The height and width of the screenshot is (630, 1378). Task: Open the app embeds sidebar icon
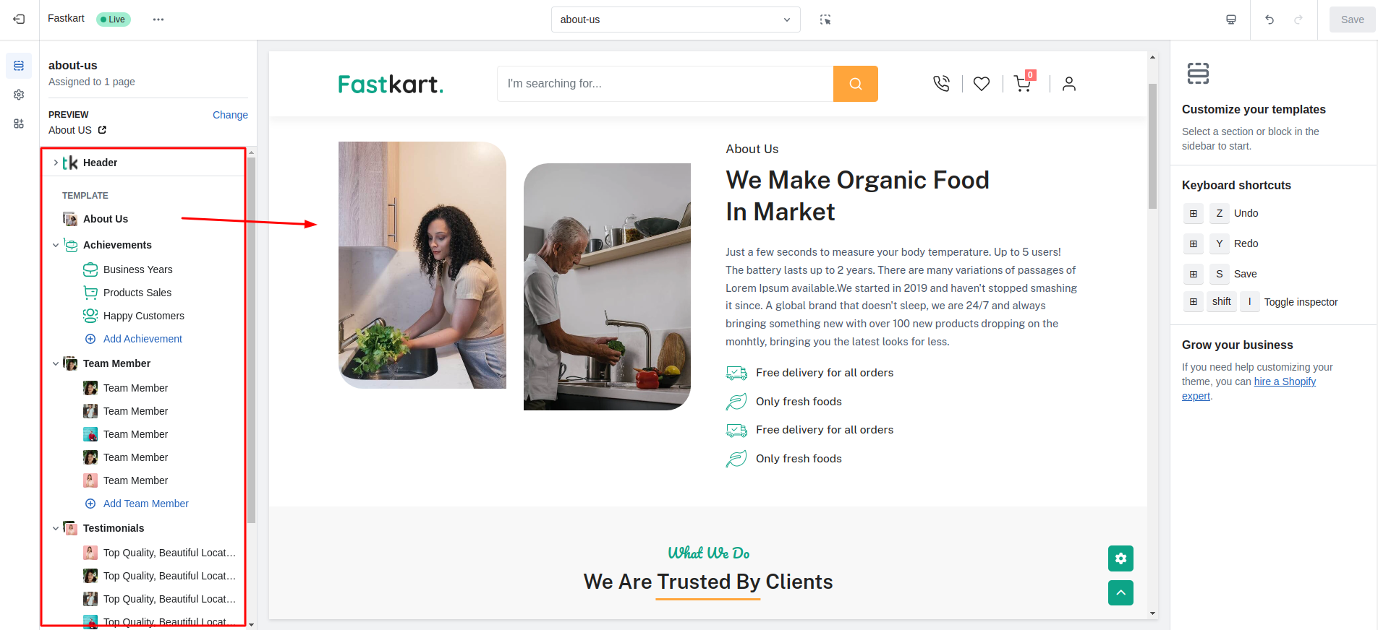click(19, 124)
